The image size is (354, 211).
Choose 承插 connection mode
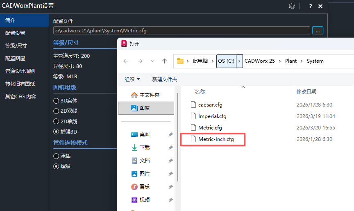(56, 156)
